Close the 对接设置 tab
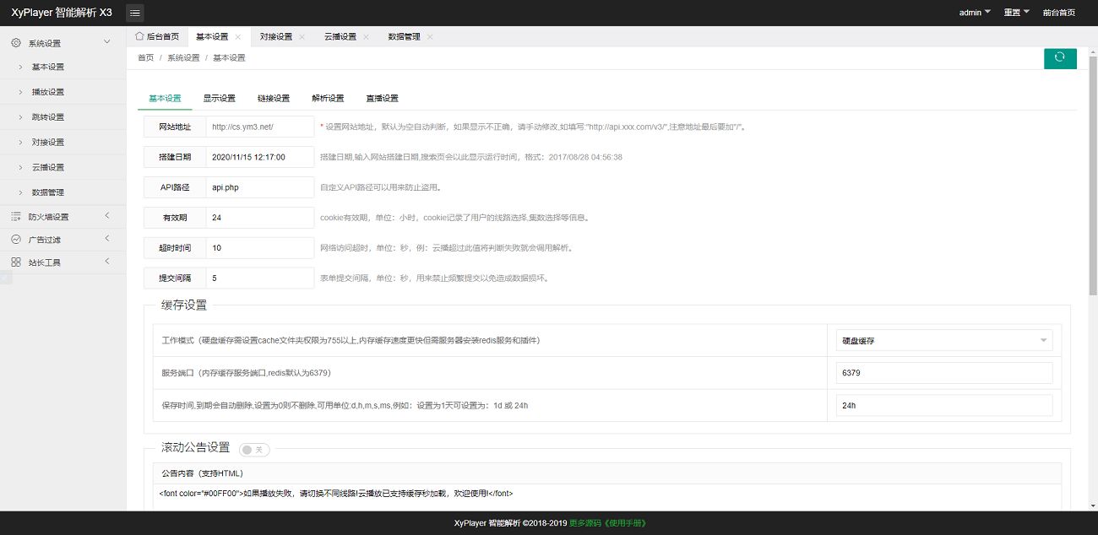This screenshot has width=1098, height=535. pos(302,37)
